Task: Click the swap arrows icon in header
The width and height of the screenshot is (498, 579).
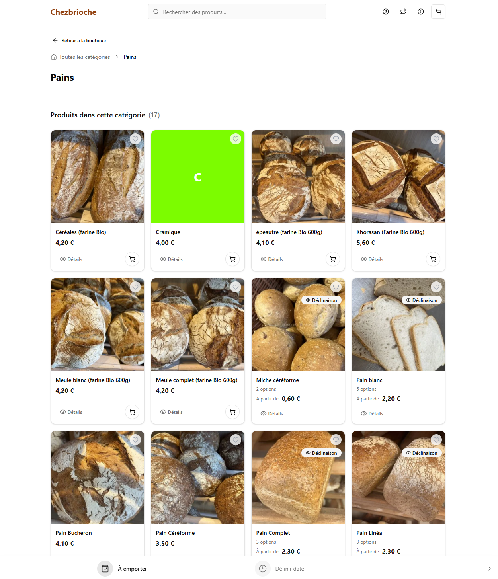Action: point(403,12)
